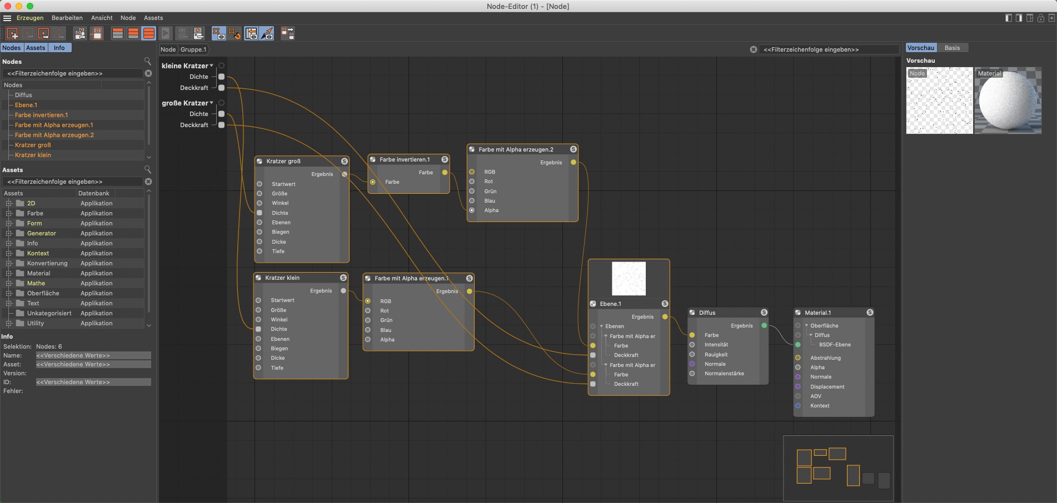Screen dimensions: 1057x503
Task: Collapse the kleine Kratzer input group
Action: [211, 66]
